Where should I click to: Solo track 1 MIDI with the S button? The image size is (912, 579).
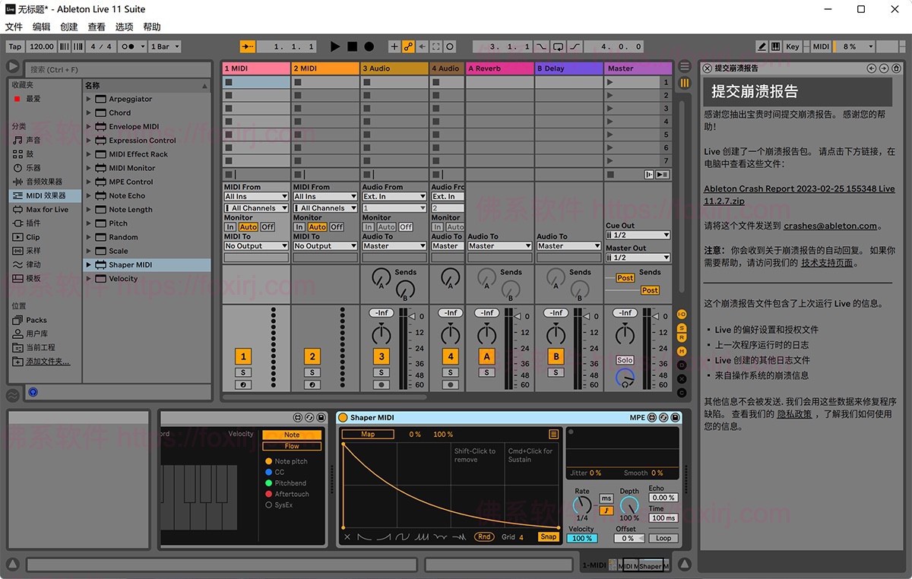(x=243, y=372)
